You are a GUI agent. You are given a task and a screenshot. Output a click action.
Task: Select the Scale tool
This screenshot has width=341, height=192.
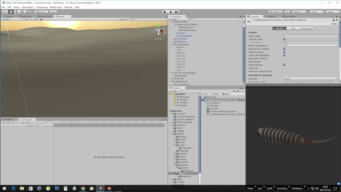click(x=22, y=12)
